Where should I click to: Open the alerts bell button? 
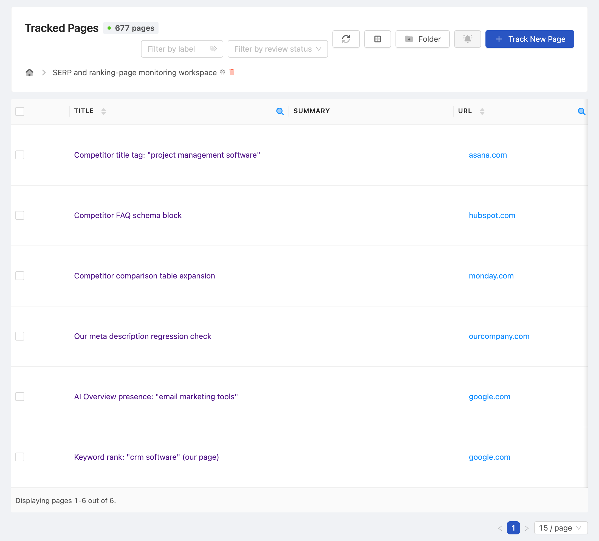click(x=467, y=39)
